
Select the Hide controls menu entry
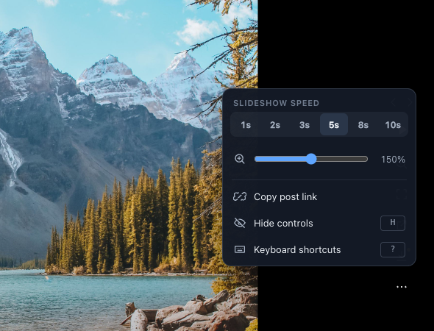[x=319, y=223]
